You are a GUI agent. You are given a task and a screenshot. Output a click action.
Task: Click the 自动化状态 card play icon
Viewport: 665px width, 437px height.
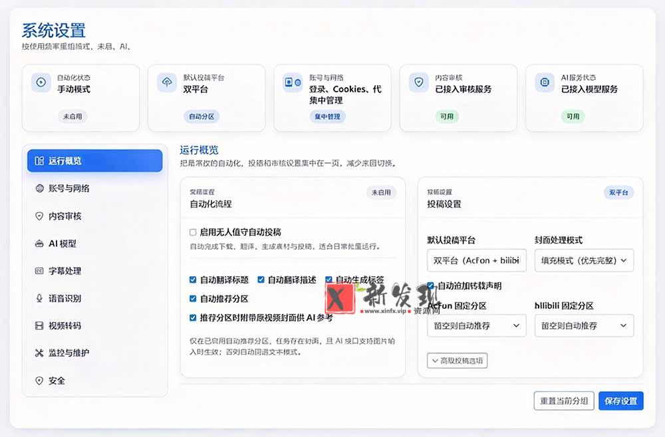pyautogui.click(x=41, y=82)
